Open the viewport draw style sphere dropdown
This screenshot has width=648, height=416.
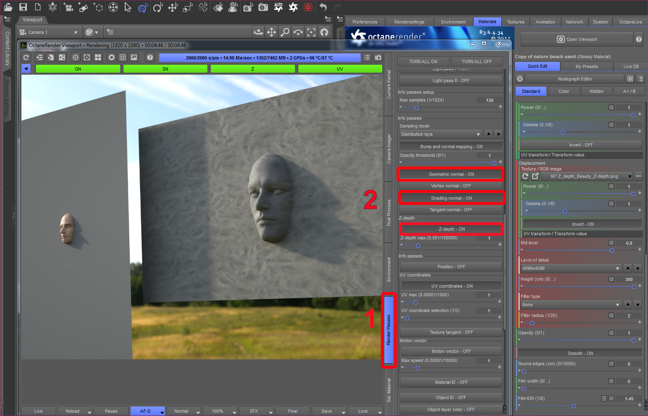click(x=92, y=32)
